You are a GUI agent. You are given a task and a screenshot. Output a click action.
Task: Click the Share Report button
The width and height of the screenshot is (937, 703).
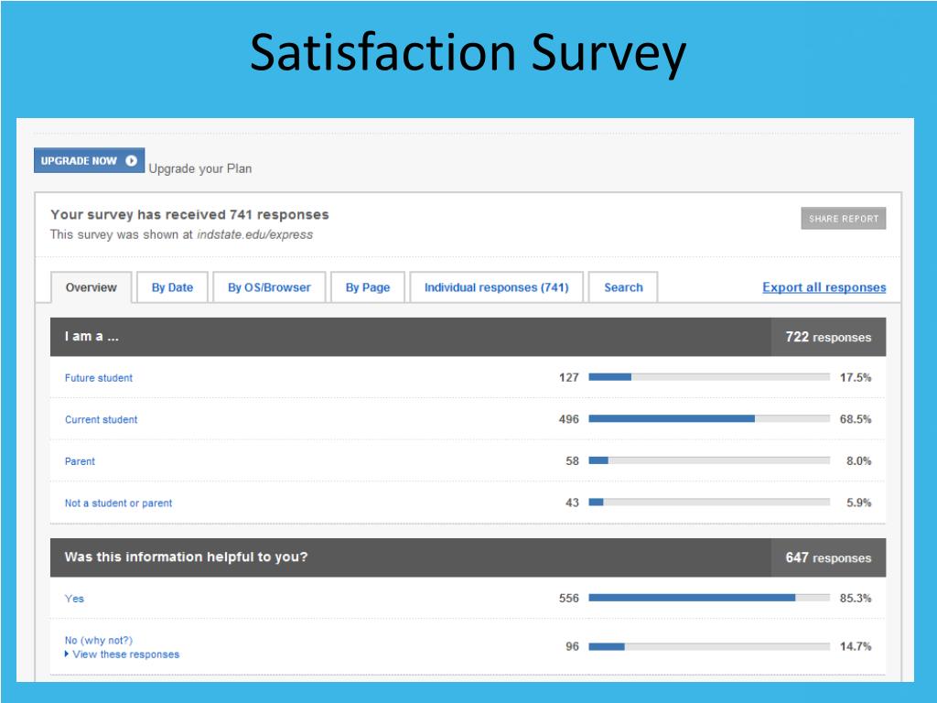tap(843, 219)
